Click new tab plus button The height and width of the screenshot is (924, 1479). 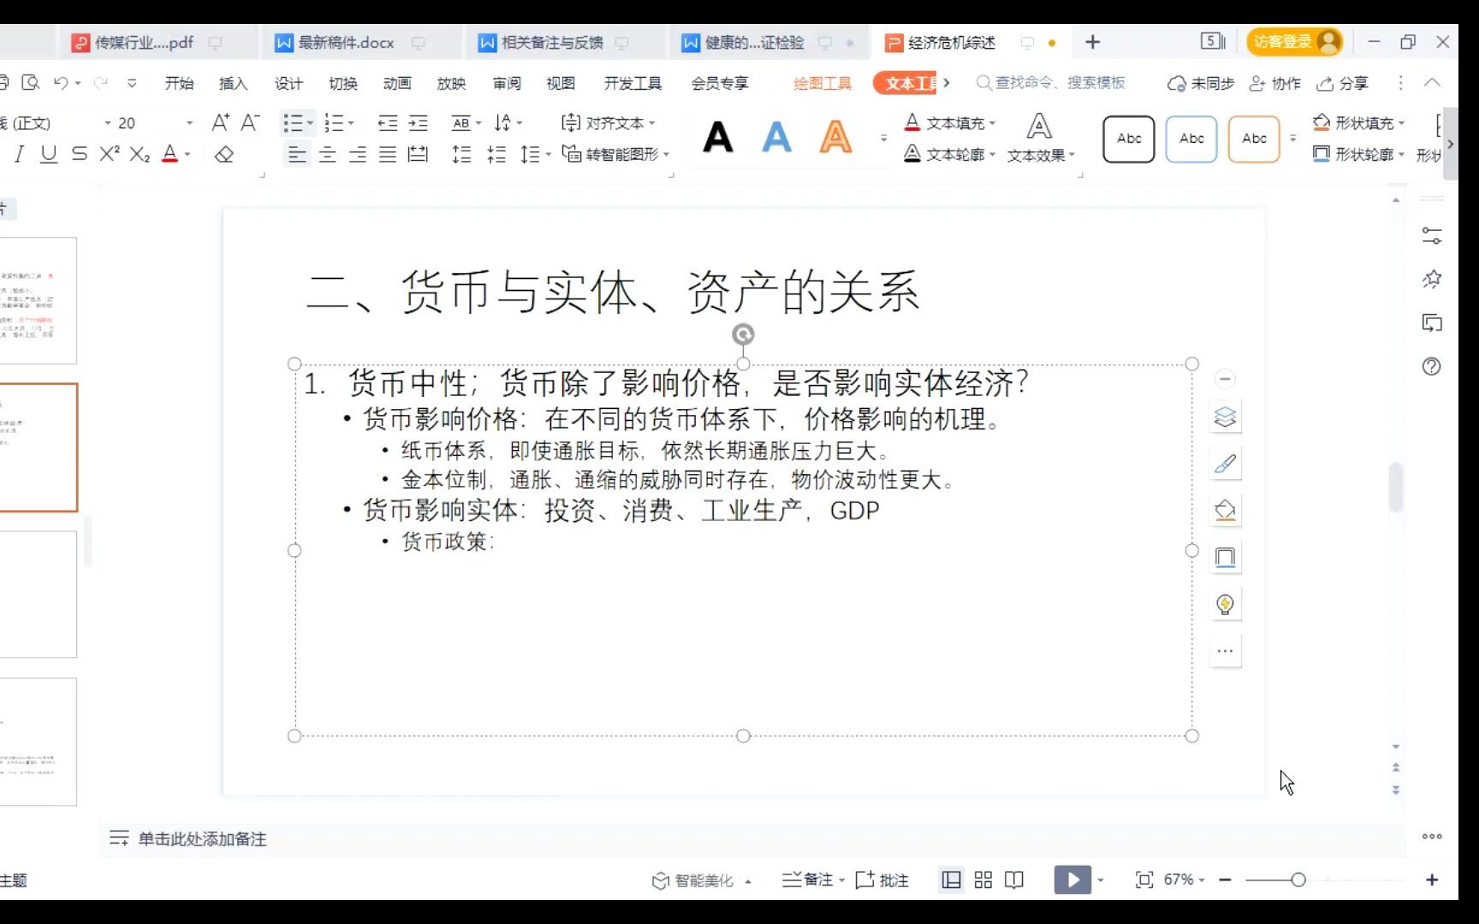pos(1092,42)
